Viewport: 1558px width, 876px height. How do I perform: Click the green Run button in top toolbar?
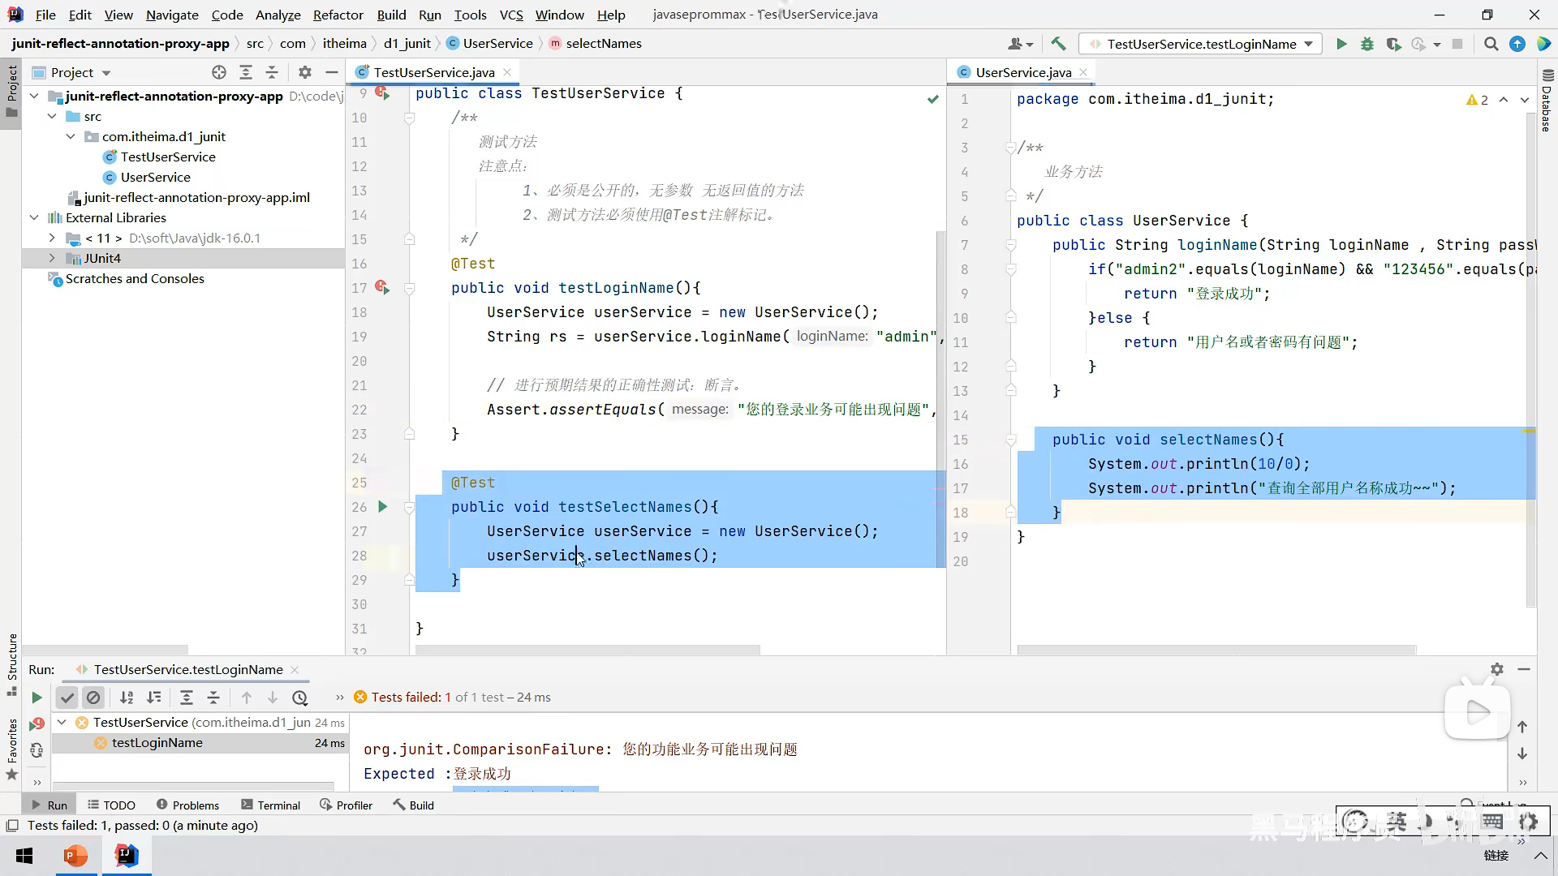click(1341, 44)
